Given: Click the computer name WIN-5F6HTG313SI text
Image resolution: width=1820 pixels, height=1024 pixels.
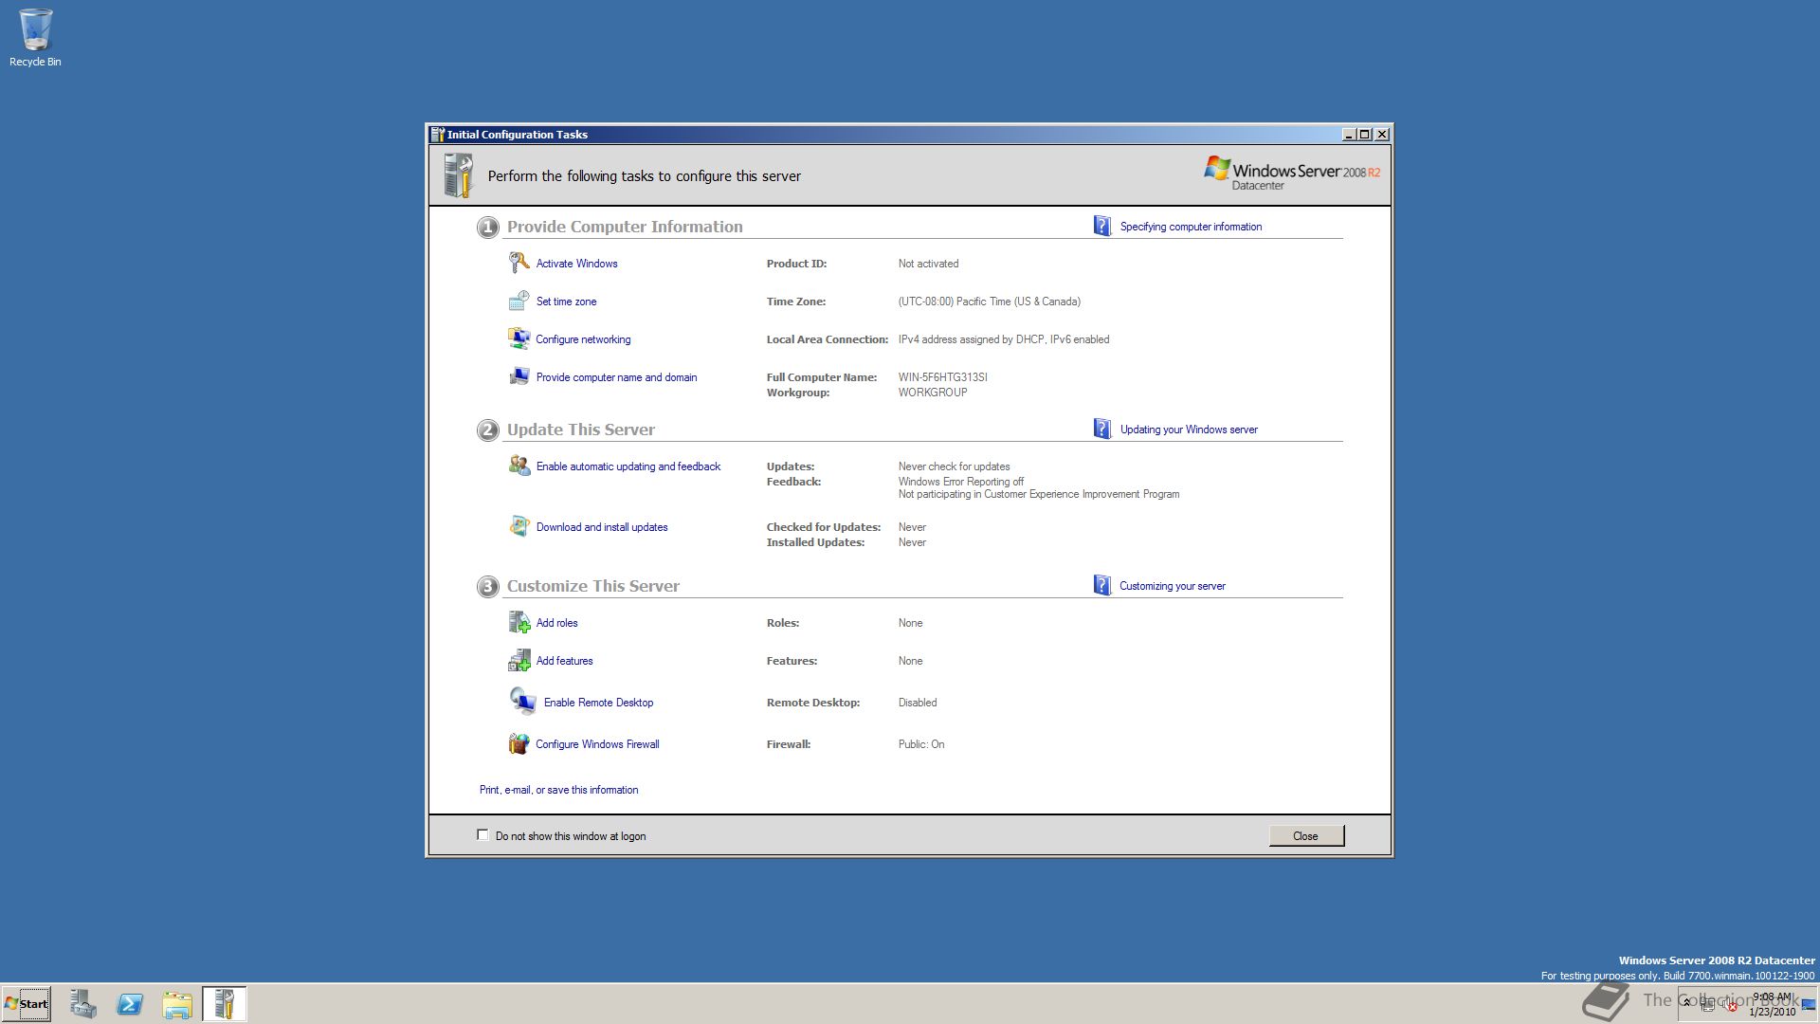Looking at the screenshot, I should click(x=942, y=377).
